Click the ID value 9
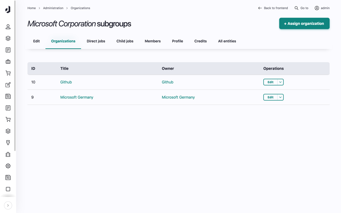This screenshot has height=213, width=341. point(32,97)
